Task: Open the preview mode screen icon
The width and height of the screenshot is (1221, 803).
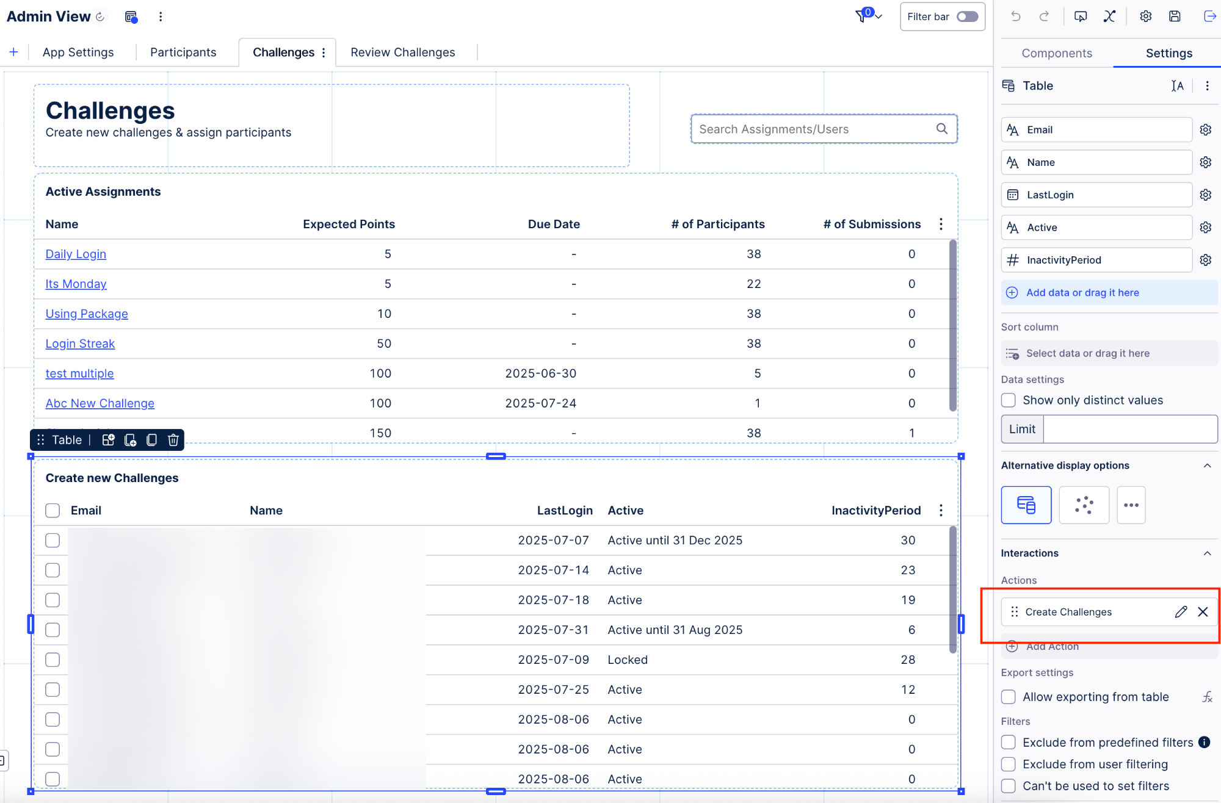Action: (x=1081, y=16)
